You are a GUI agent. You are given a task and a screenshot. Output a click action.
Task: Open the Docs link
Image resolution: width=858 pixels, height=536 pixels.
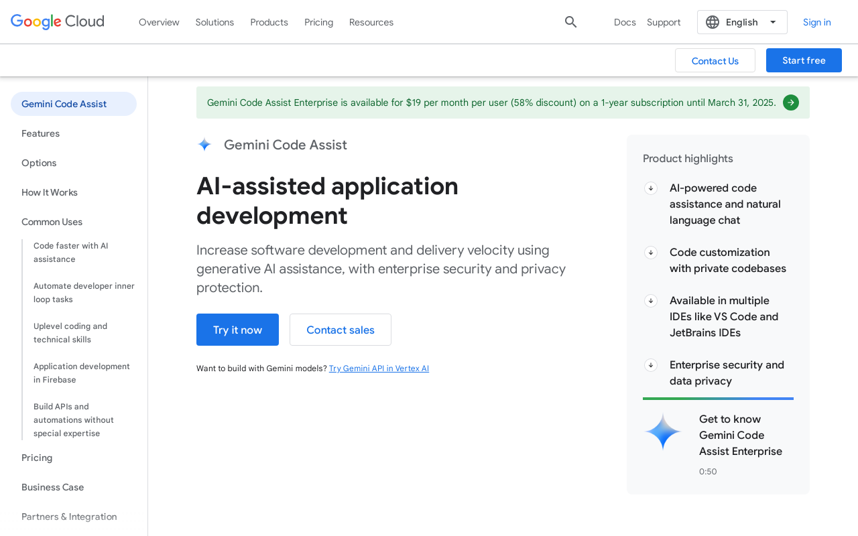pos(625,22)
